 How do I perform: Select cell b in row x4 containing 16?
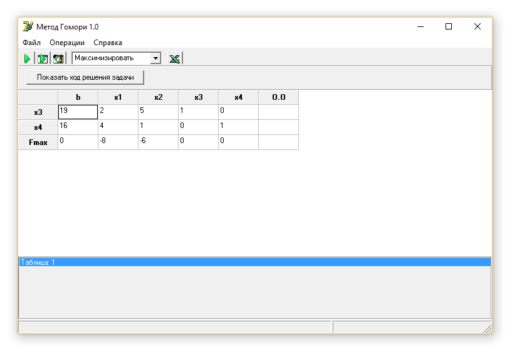tap(78, 127)
